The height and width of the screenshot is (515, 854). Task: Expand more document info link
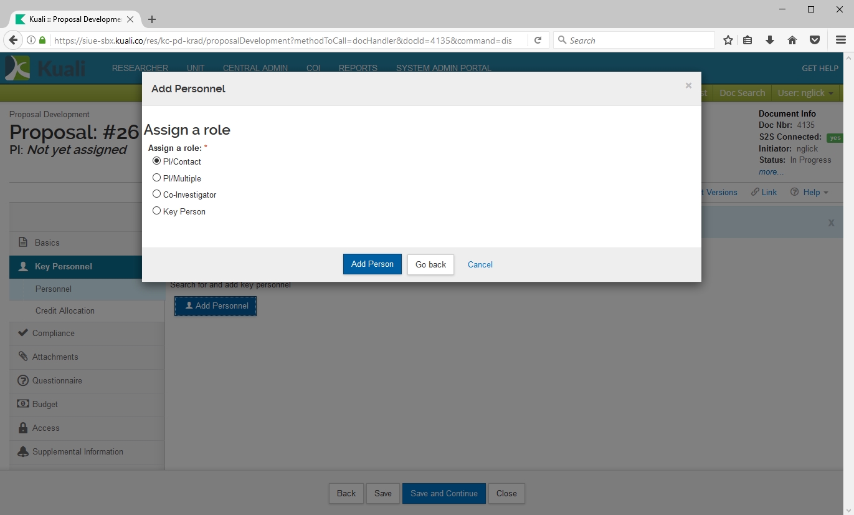(x=771, y=172)
